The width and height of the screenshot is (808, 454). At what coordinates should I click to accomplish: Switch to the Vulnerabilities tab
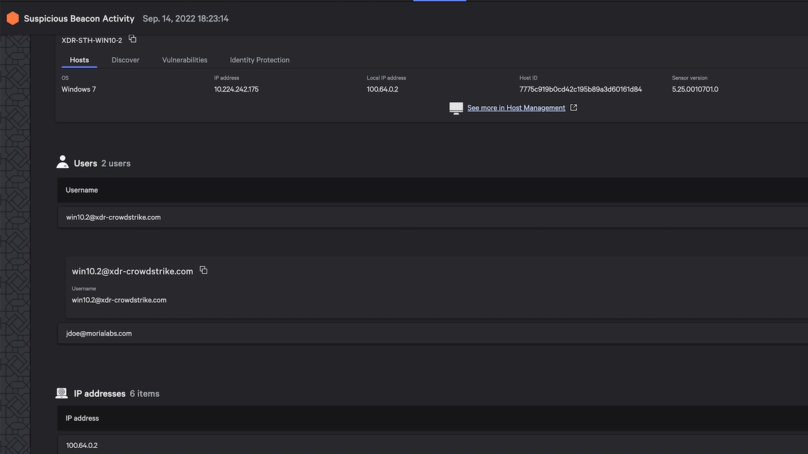tap(185, 60)
